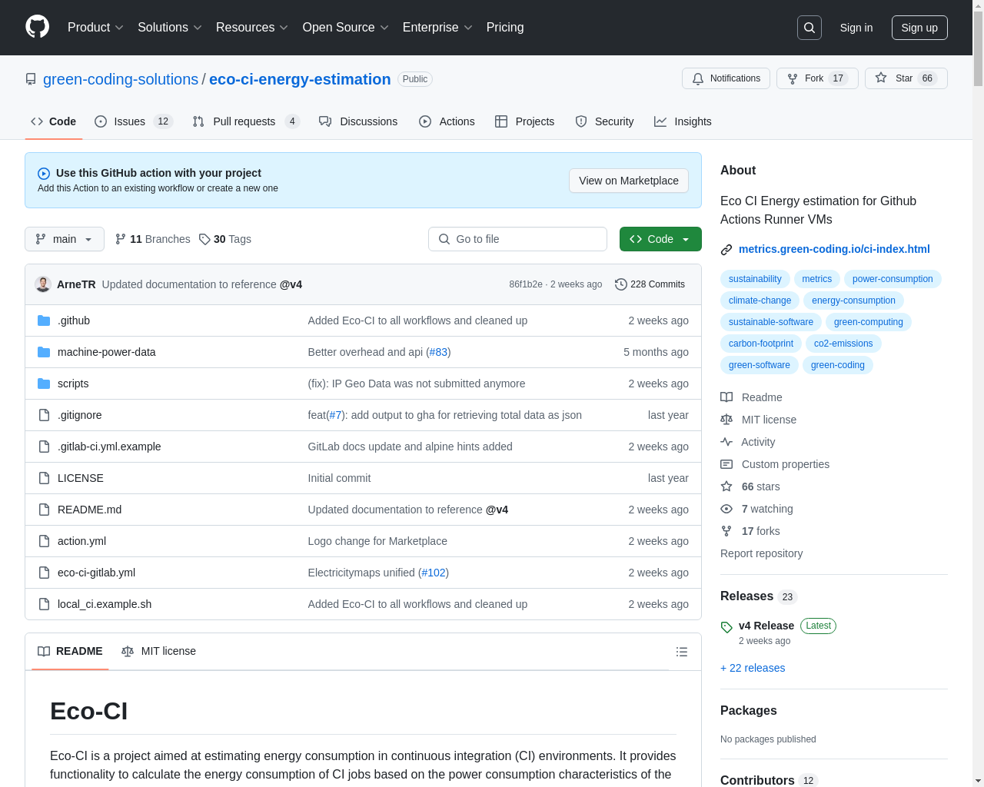Click the Star icon
984x787 pixels.
tap(881, 78)
